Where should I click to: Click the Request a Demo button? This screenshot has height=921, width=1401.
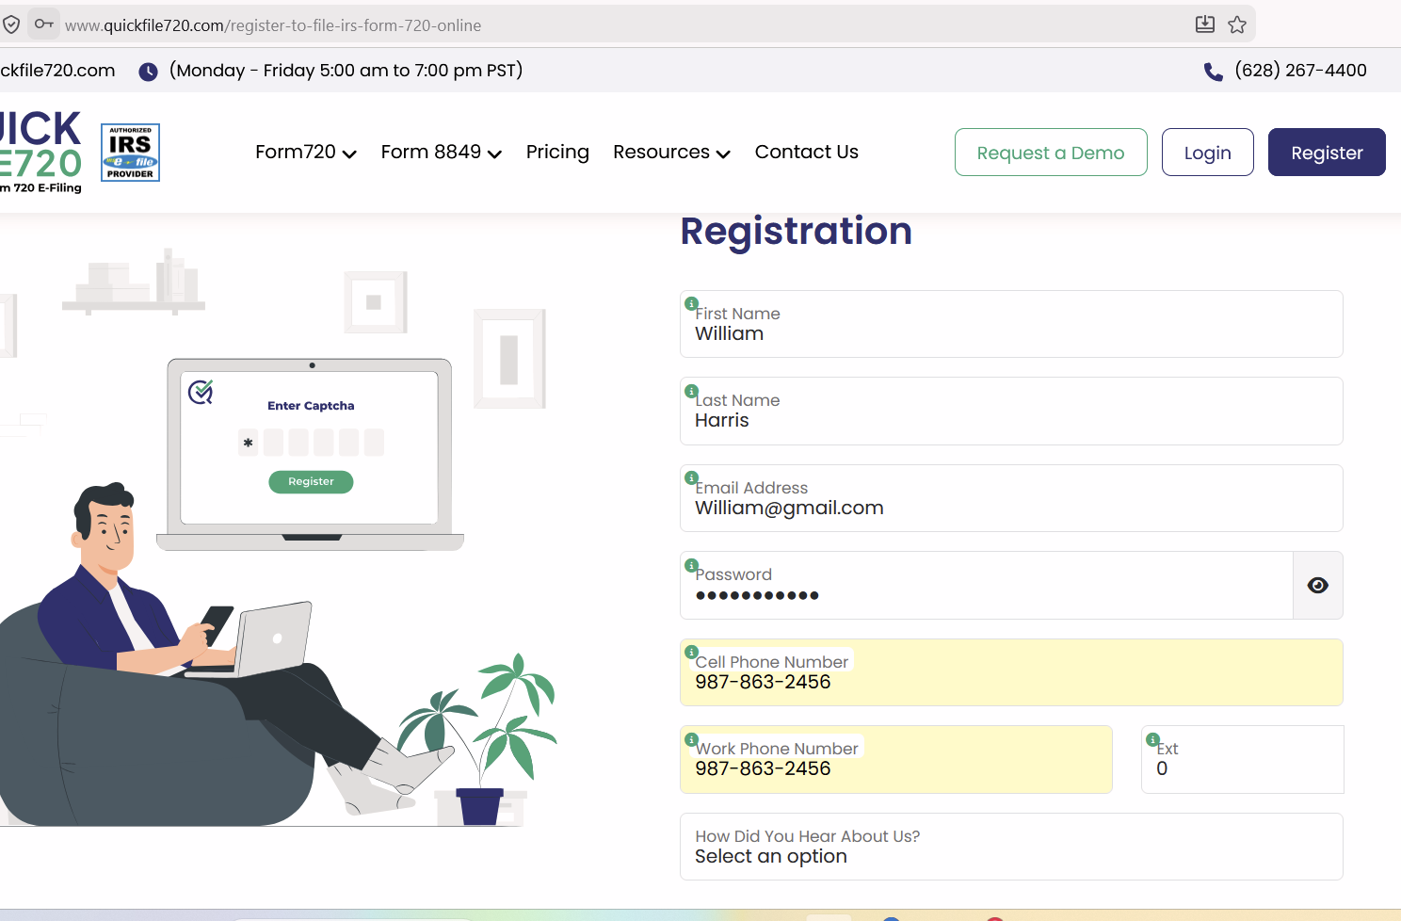(x=1051, y=153)
